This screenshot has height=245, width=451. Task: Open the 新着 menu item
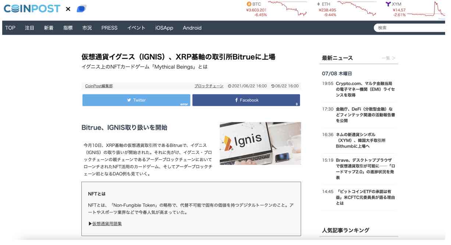coord(49,28)
